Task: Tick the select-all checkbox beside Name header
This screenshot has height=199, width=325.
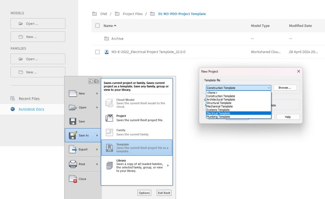Action: [x=97, y=25]
